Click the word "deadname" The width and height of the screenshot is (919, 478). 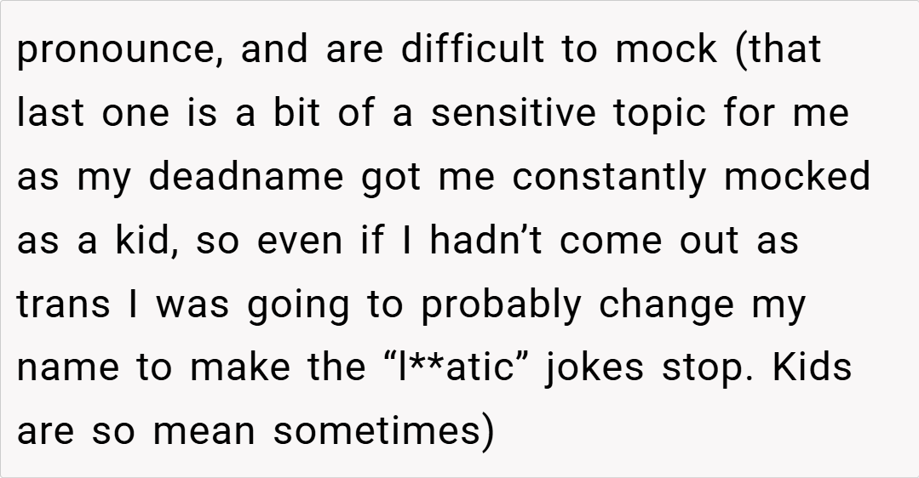pyautogui.click(x=246, y=177)
